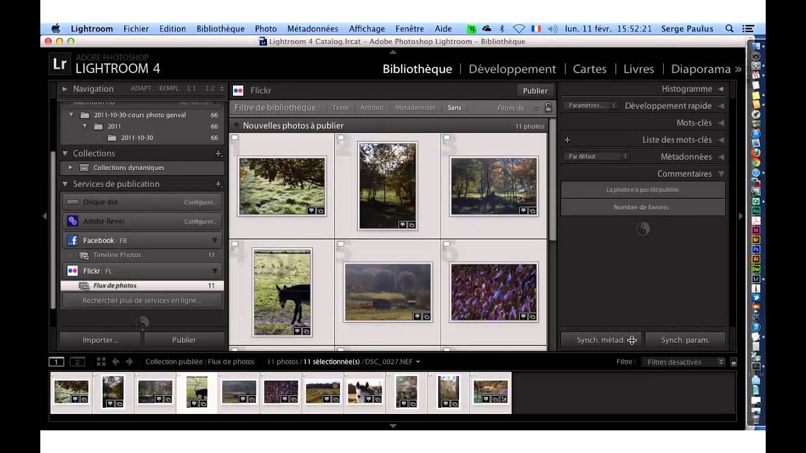
Task: Open the Flickr service icon in the header
Action: [238, 91]
